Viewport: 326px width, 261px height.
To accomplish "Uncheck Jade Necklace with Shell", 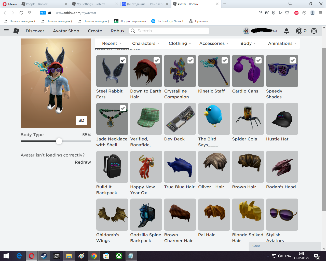I will pyautogui.click(x=123, y=108).
